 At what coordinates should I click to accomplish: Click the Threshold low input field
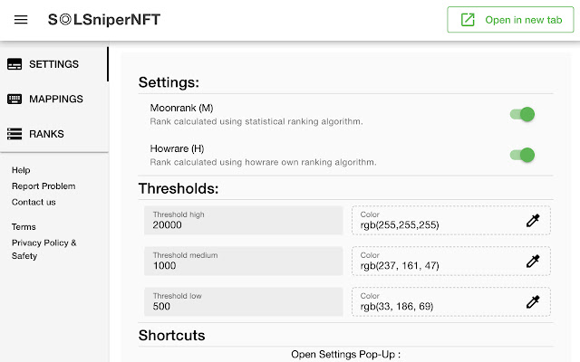click(243, 301)
